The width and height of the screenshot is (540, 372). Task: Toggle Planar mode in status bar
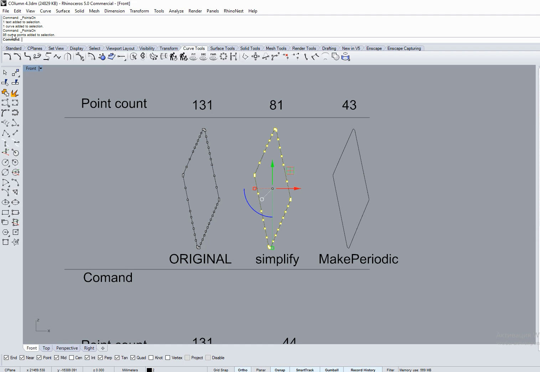(261, 370)
